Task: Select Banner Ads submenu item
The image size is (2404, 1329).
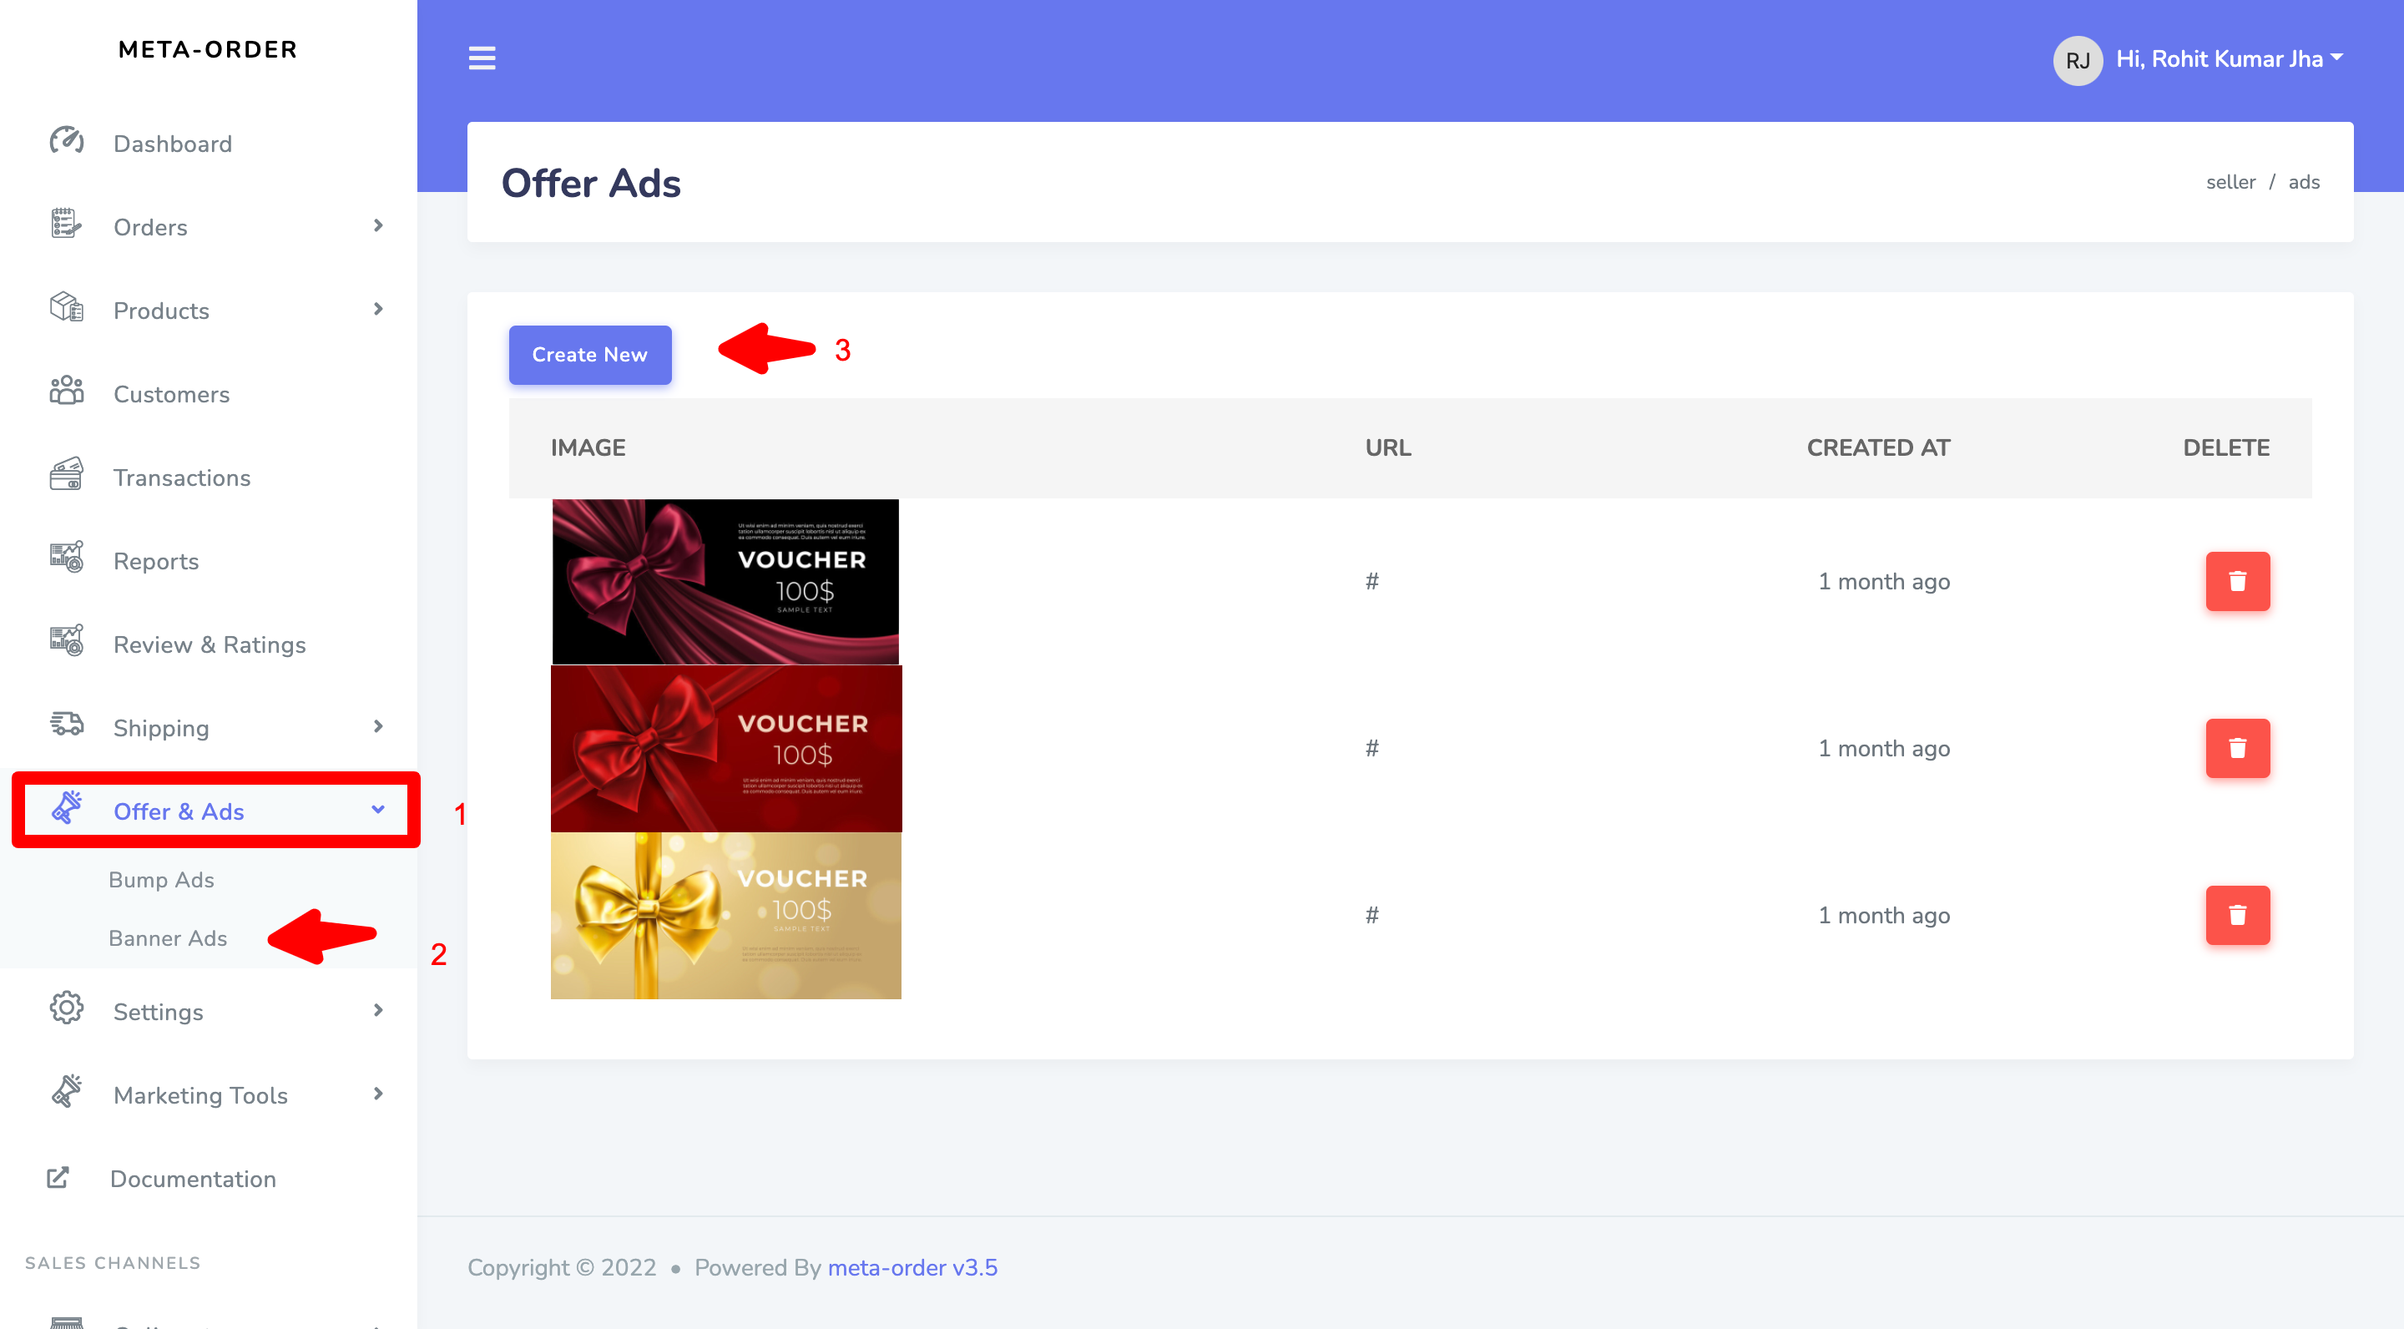Action: point(168,938)
